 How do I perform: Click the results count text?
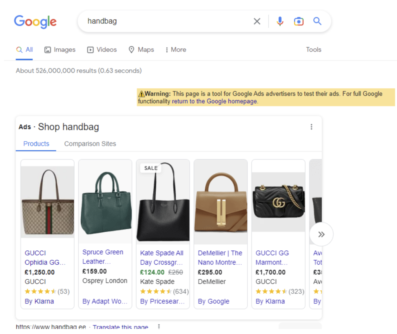79,71
